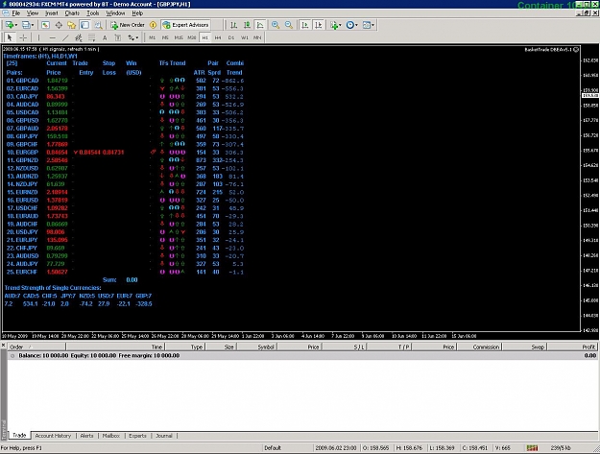600x454 pixels.
Task: Zoom out of the chart
Action: tap(289, 25)
